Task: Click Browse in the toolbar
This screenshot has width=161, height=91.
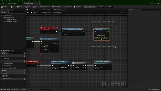Action: [20, 7]
